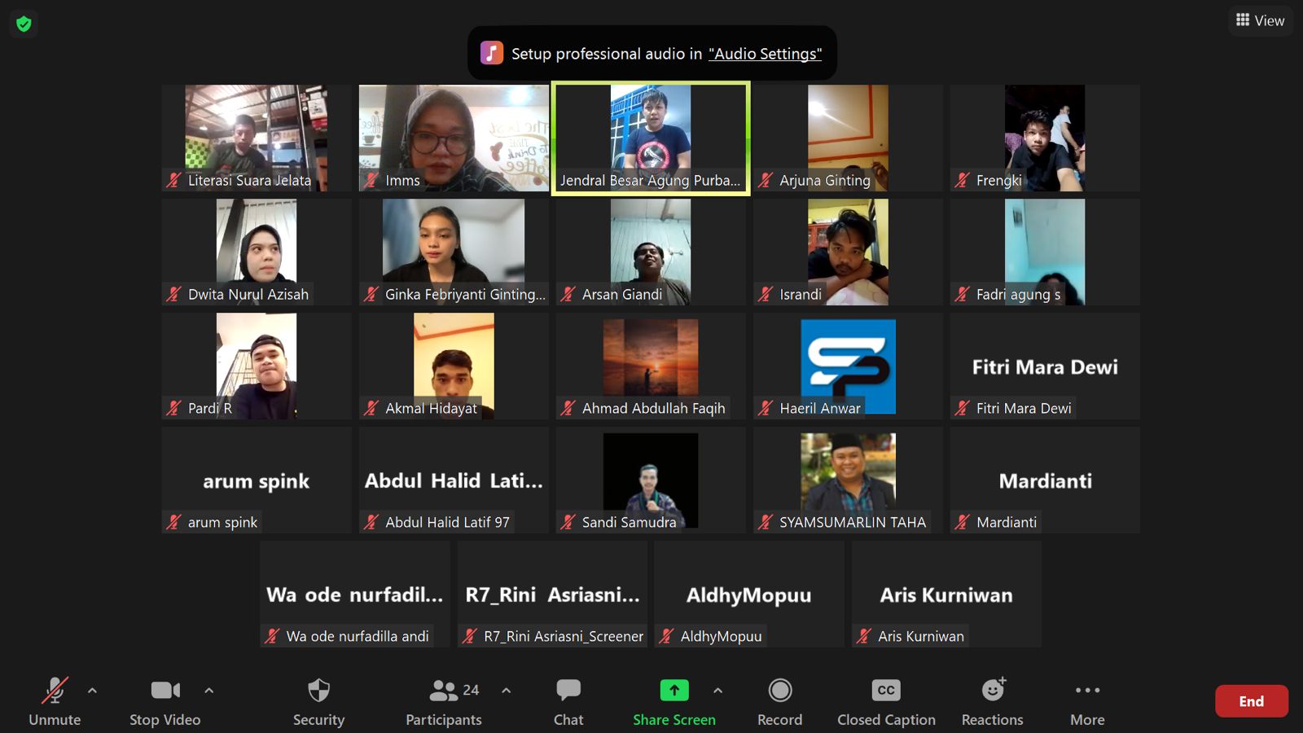1303x733 pixels.
Task: Select Ginka Febriyanti Ginting video tile
Action: click(x=454, y=252)
